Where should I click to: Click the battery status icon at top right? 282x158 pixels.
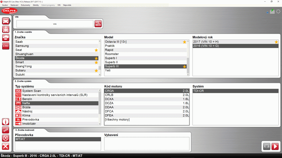click(272, 12)
